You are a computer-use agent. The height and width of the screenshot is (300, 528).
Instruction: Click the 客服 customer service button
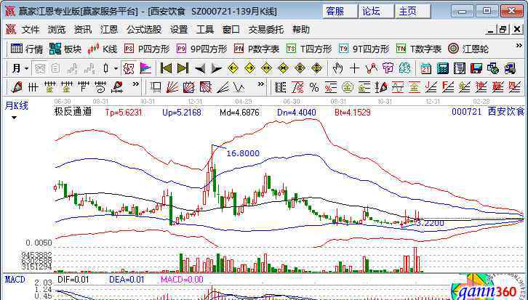(340, 12)
